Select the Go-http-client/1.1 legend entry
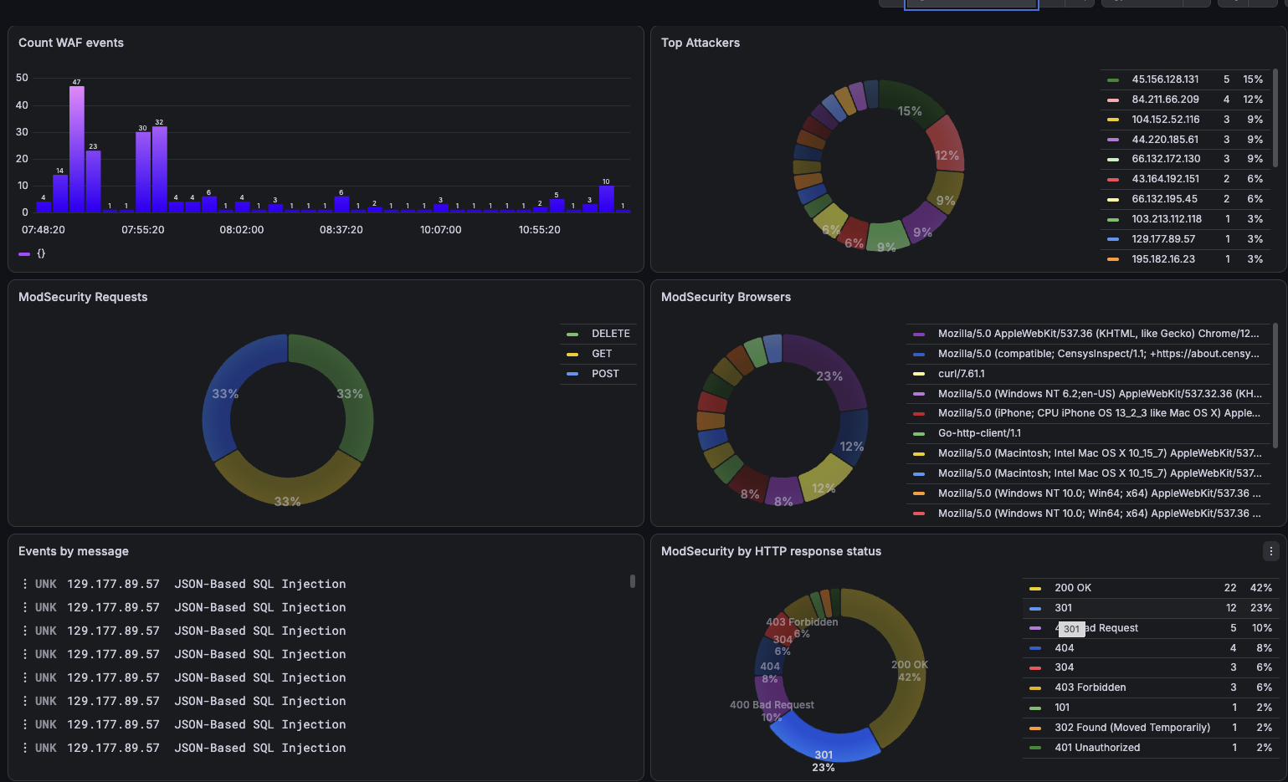 [979, 433]
